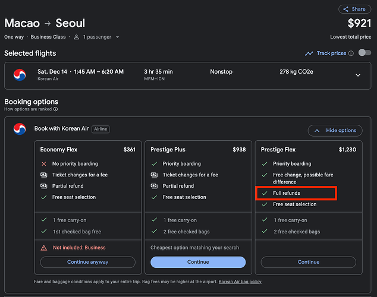
Task: Click the 'Full refunds' text
Action: click(x=287, y=193)
